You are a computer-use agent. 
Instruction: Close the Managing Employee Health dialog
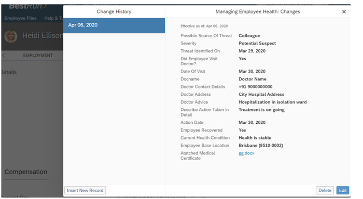(x=344, y=11)
